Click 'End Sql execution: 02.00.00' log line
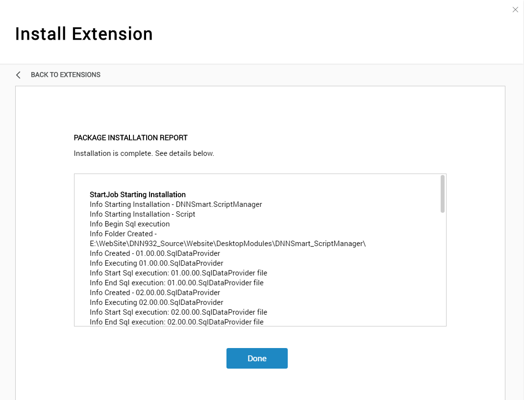Viewport: 524px width, 400px height. 176,322
